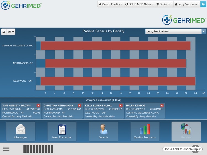Dismiss Christina Kenwood unsigned encounter
The image size is (207, 155).
pyautogui.click(x=79, y=105)
